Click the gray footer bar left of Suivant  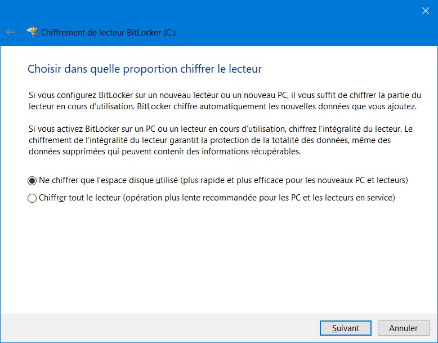coord(159,328)
